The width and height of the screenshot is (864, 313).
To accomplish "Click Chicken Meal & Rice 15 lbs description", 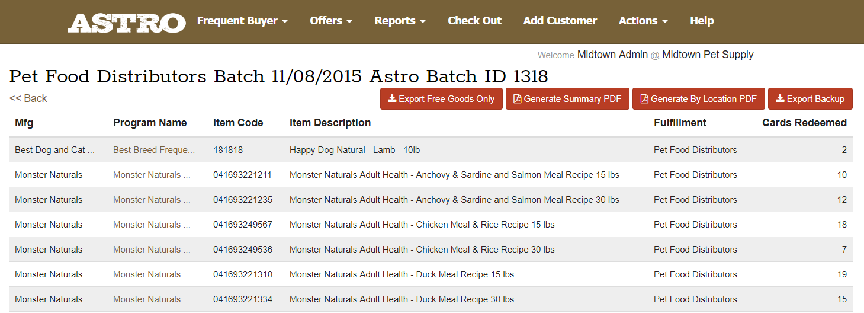I will (x=422, y=225).
